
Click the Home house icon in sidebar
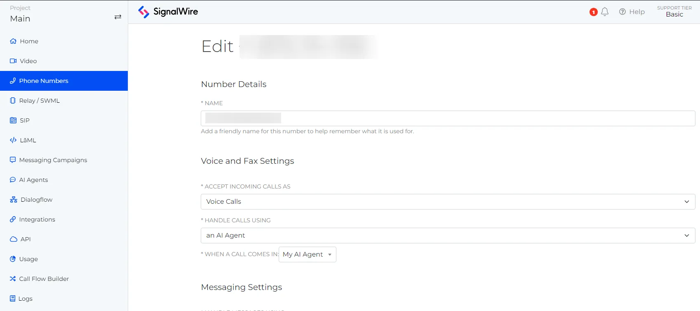pyautogui.click(x=13, y=41)
